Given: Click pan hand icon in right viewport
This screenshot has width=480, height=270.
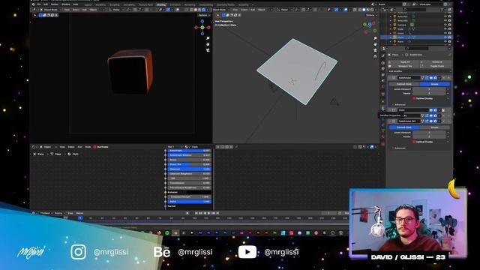Looking at the screenshot, I should pos(375,44).
